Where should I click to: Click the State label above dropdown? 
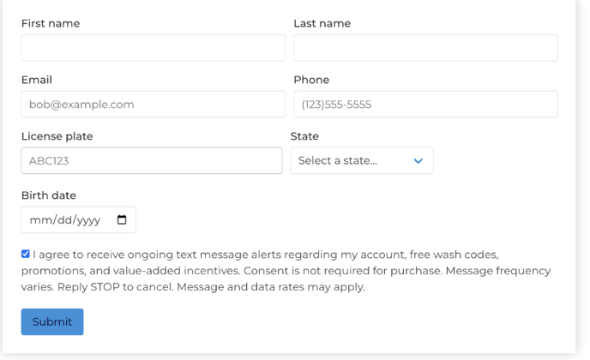click(304, 136)
